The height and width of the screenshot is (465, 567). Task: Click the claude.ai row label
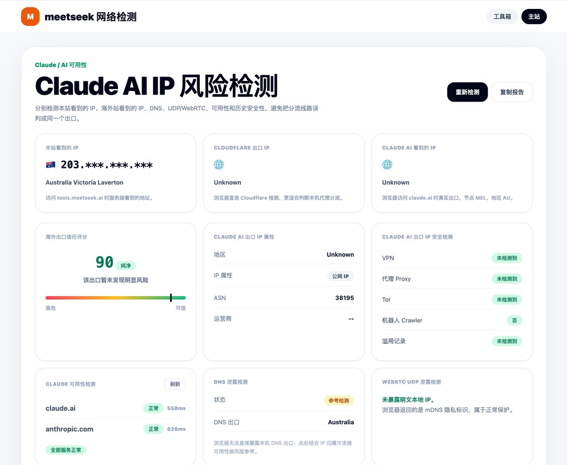(x=60, y=408)
